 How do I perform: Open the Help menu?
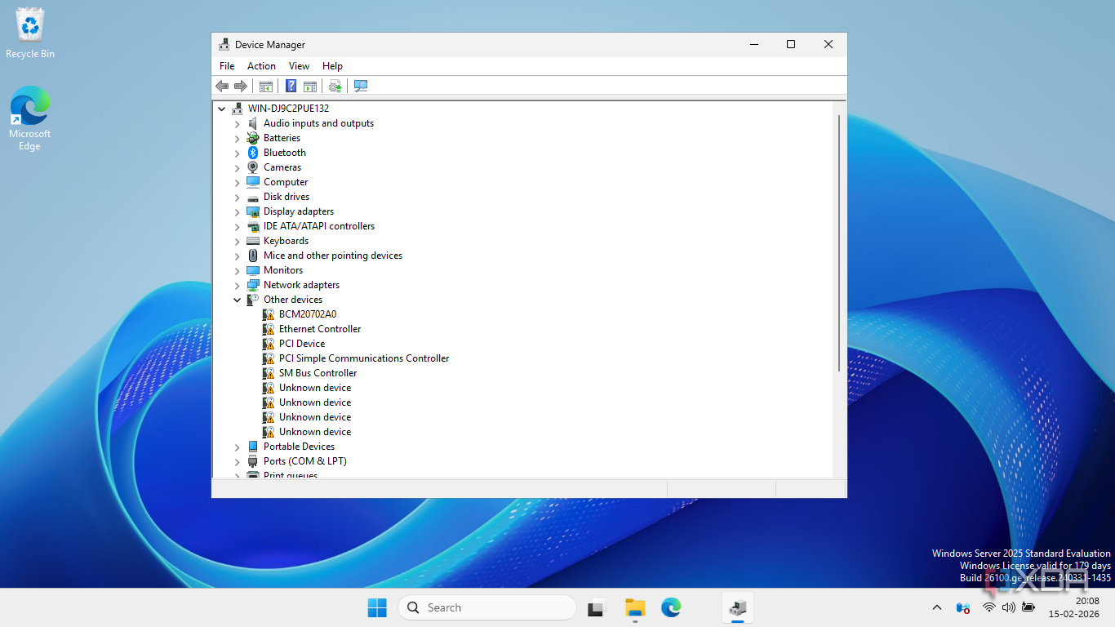coord(332,66)
